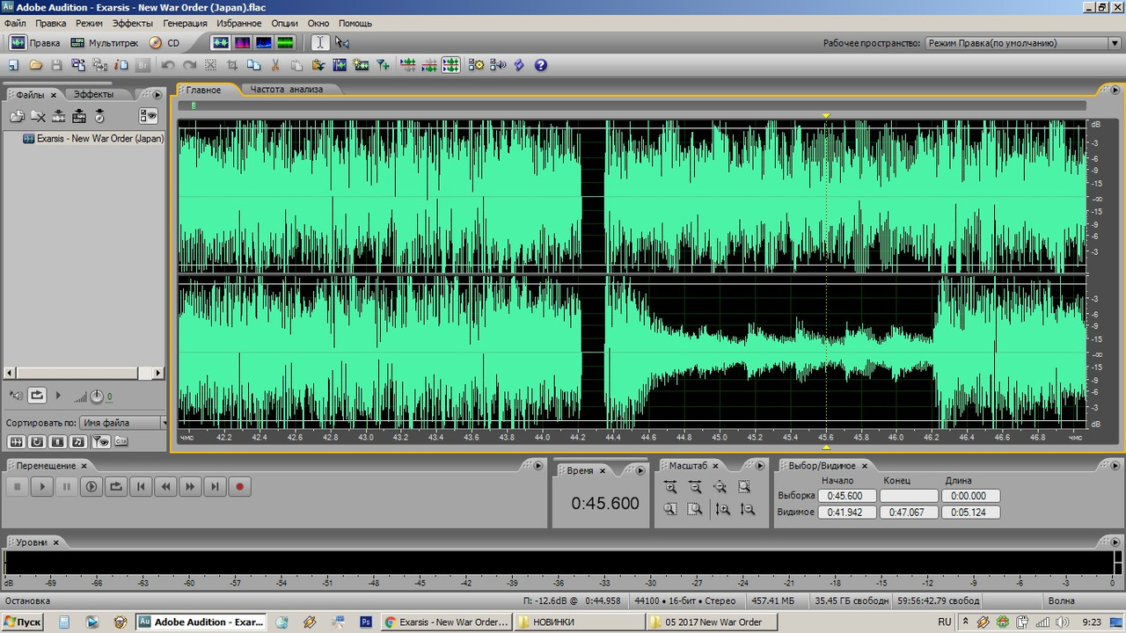Open Перемещение panel options arrow
Image resolution: width=1126 pixels, height=633 pixels.
coord(538,465)
